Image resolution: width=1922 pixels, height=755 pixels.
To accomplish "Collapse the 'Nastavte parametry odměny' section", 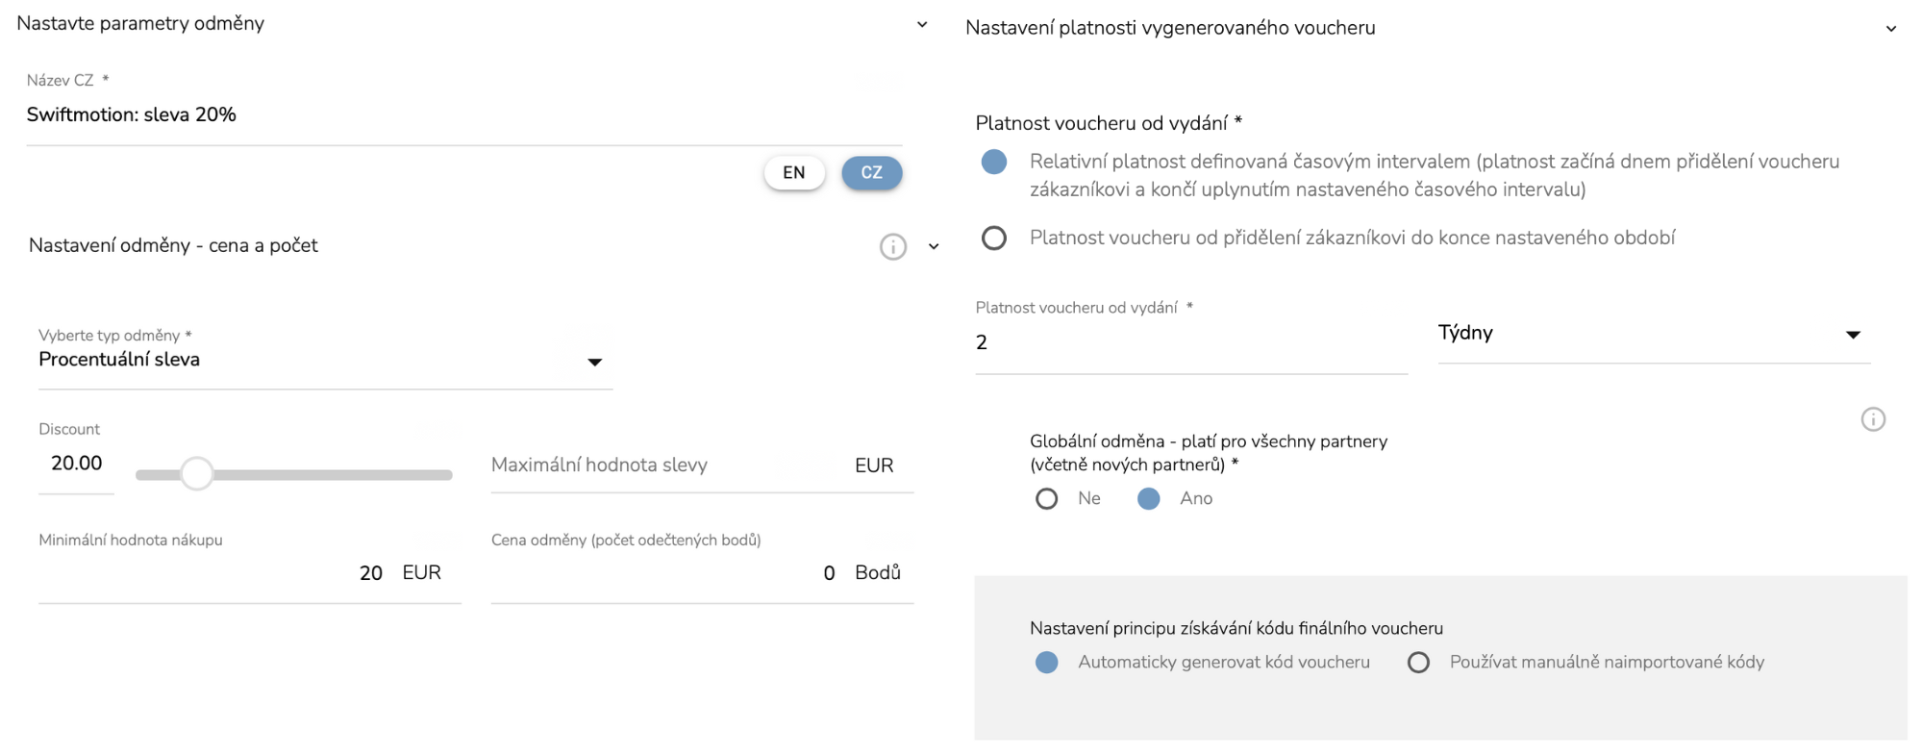I will point(922,25).
